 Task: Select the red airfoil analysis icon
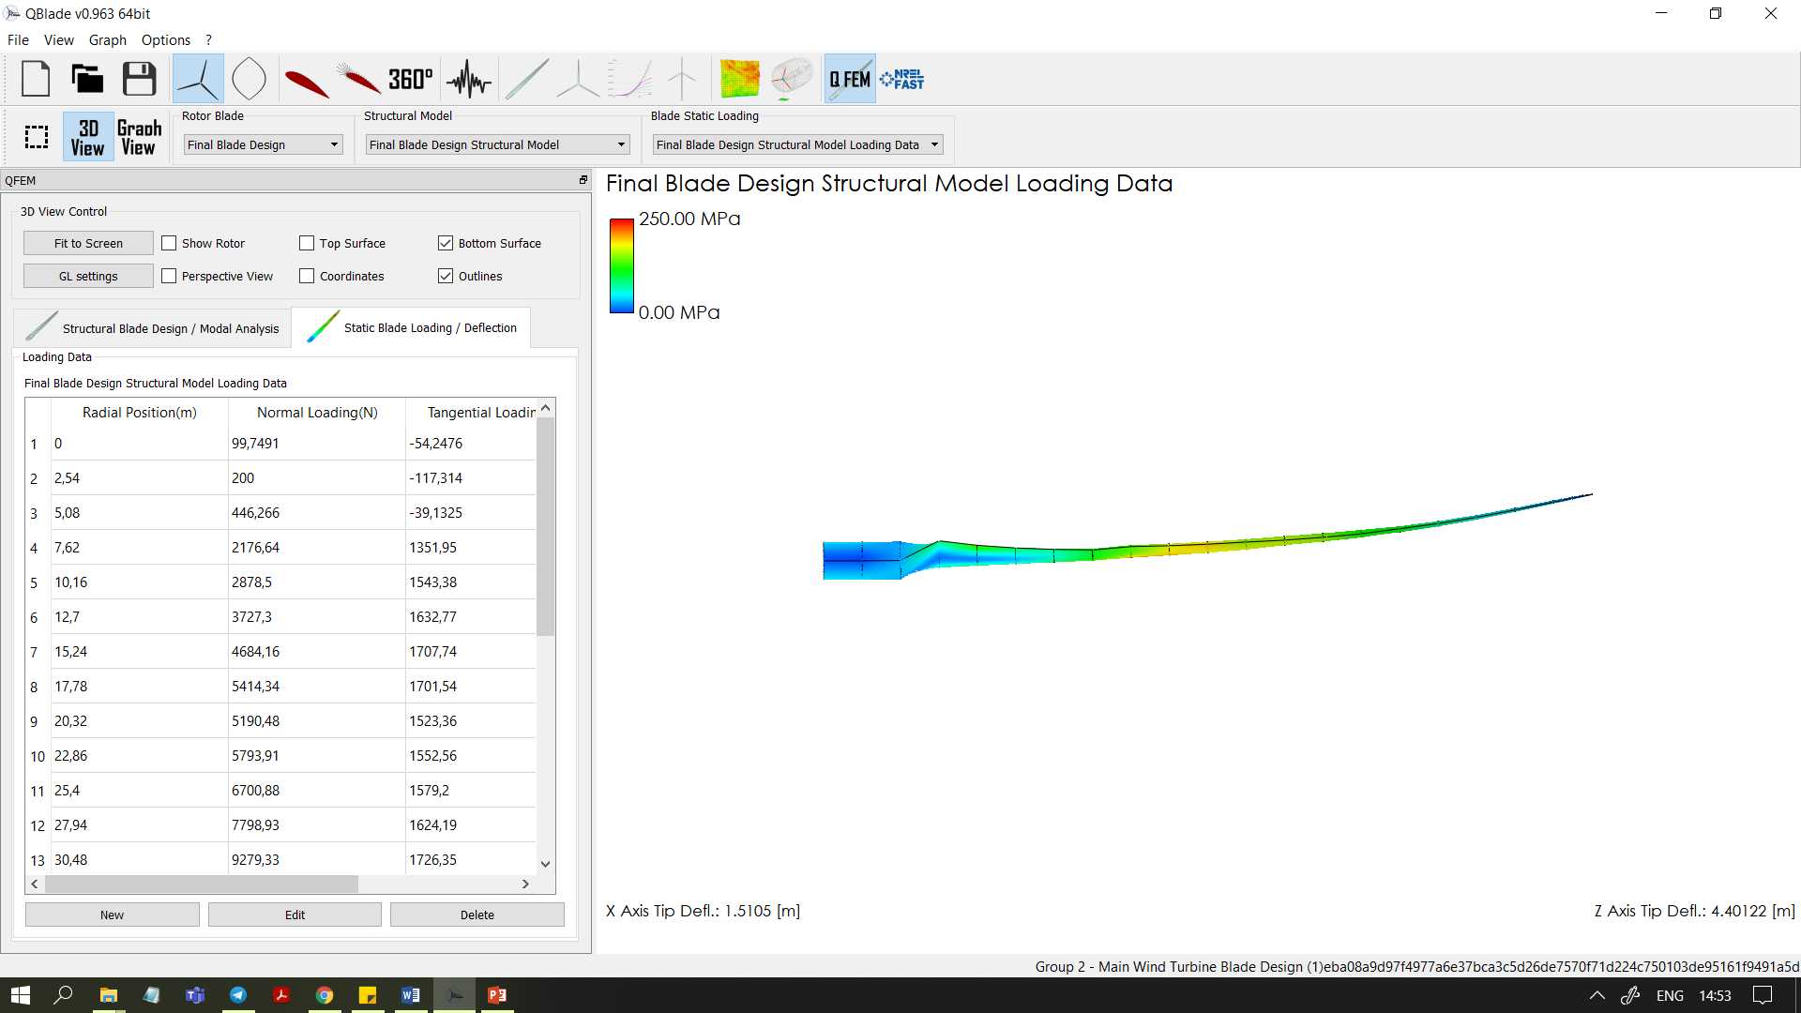(x=307, y=82)
